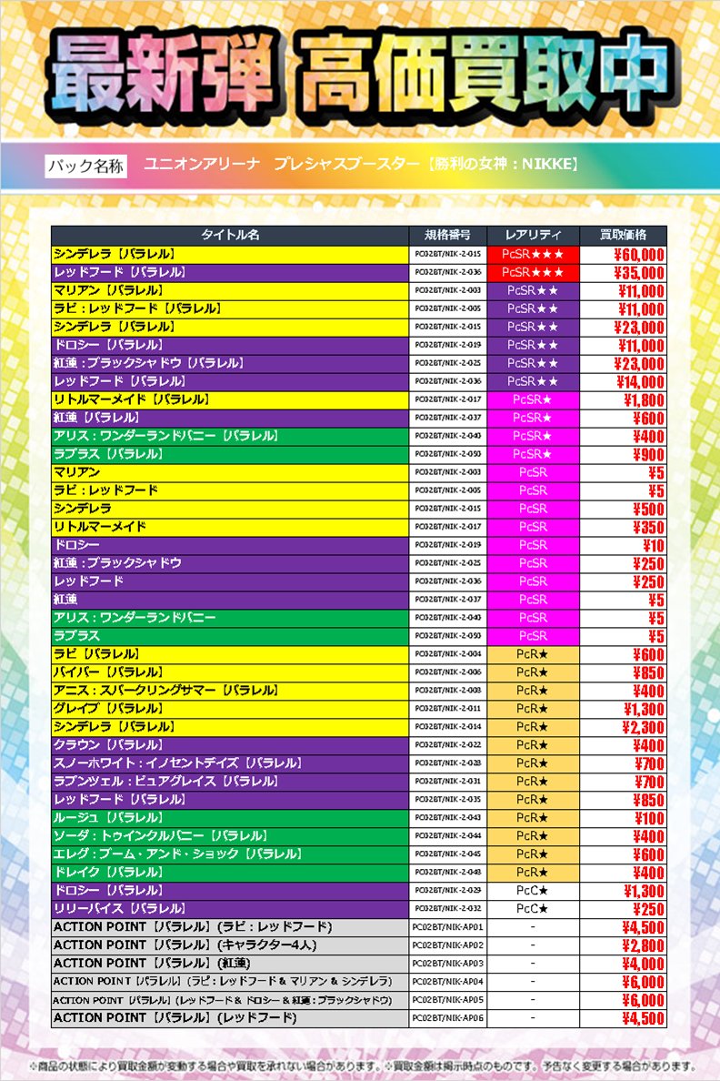Click the 紅蓮:ブラックシャドウ【パラレル】 title cell
Screen dimensions: 720x1081
230,363
